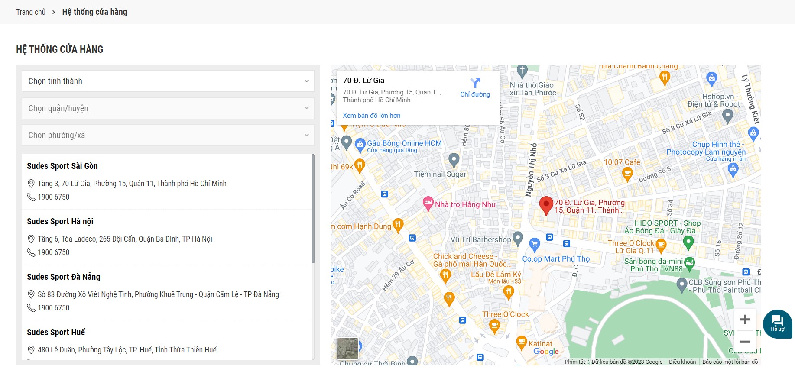Image resolution: width=795 pixels, height=378 pixels.
Task: Open Điều khoản map terms link
Action: point(682,362)
